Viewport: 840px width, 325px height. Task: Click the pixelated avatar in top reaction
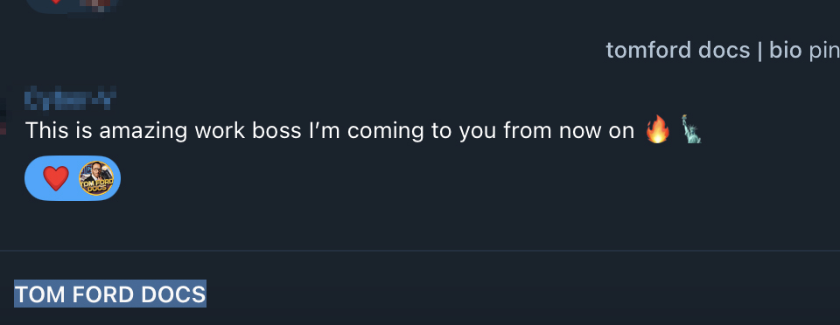[95, 6]
